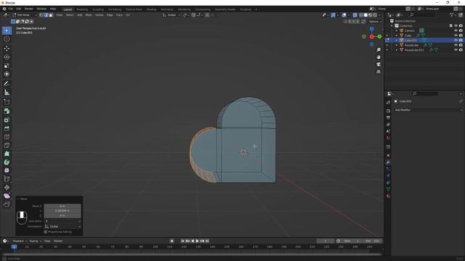Jump to the first frame
The width and height of the screenshot is (465, 261).
pyautogui.click(x=182, y=241)
